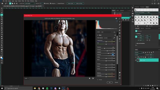Switch to the Paragraph tab
160x90 pixels.
pyautogui.click(x=142, y=7)
